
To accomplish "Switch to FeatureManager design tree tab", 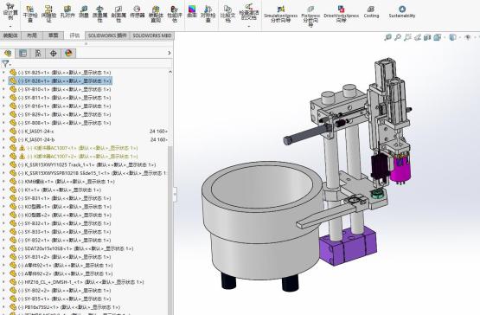I will pos(8,54).
